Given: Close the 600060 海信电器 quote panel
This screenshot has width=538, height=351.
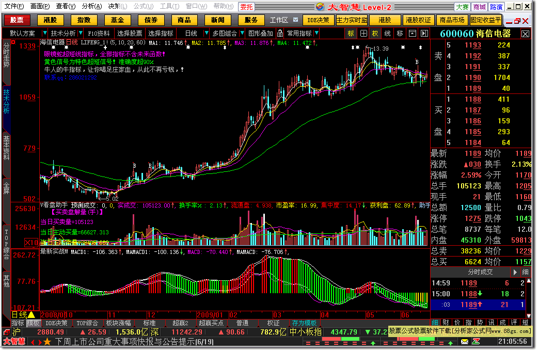Looking at the screenshot, I should (525, 34).
